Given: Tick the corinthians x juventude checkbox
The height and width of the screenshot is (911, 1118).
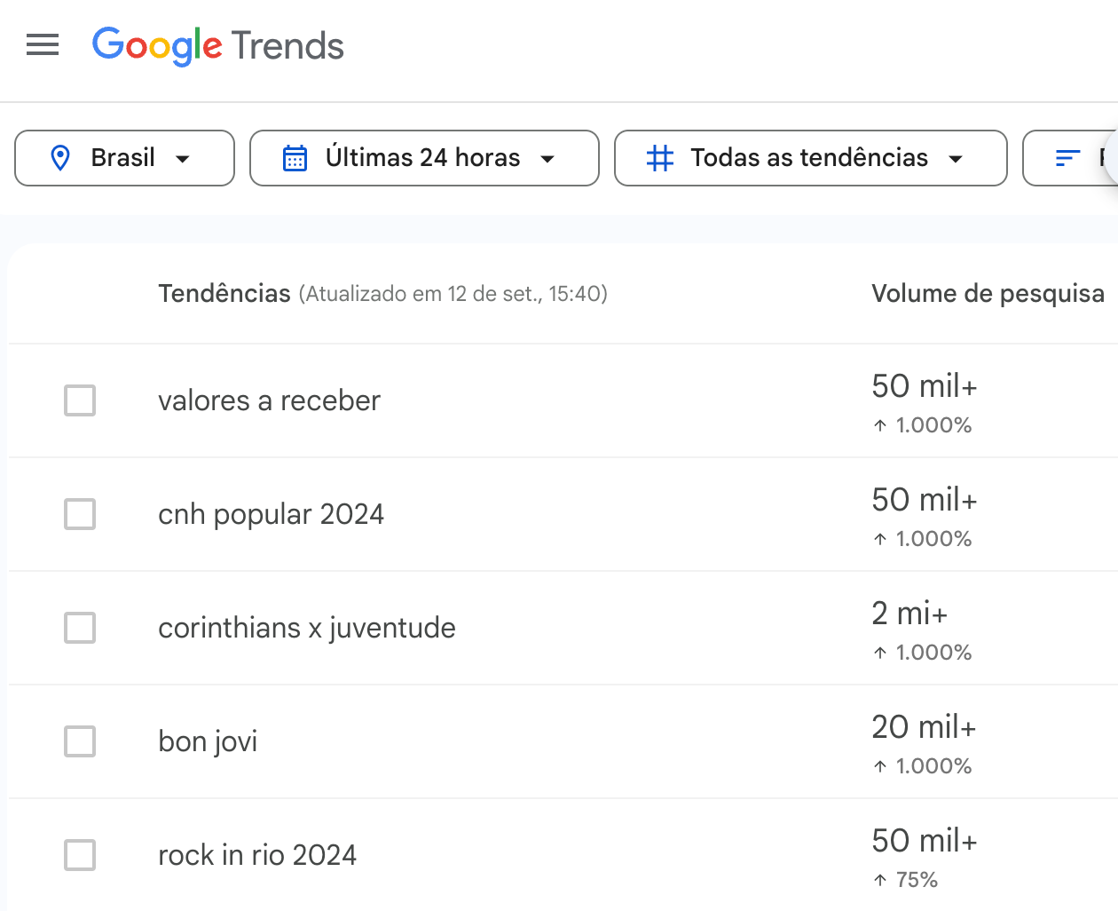Looking at the screenshot, I should [80, 628].
